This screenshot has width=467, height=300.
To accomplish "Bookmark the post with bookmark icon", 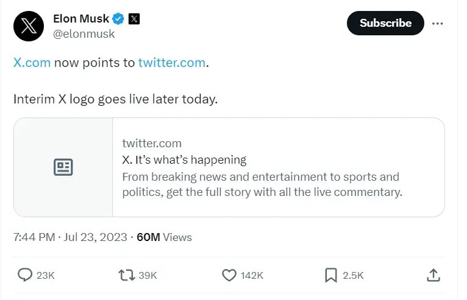I will (x=330, y=275).
